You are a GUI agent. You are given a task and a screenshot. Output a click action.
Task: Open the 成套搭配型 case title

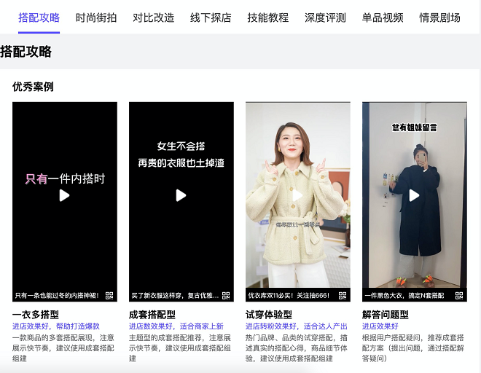152,315
